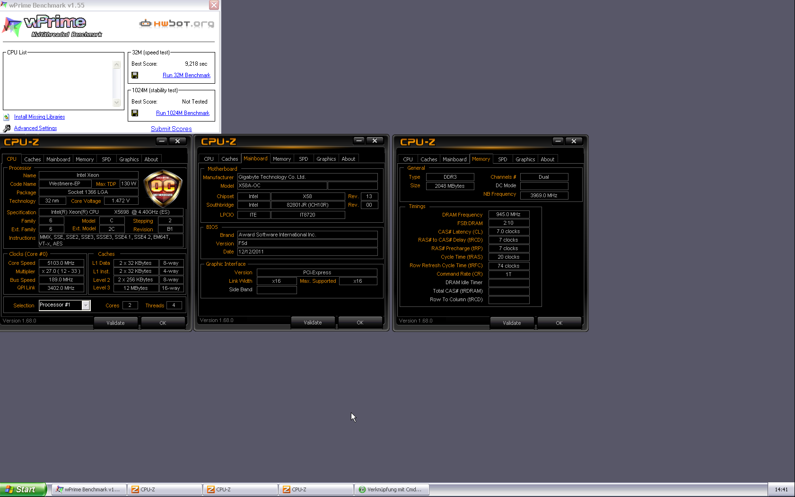Screen dimensions: 795x497
Task: Open About tab in the Memory CPU-Z window
Action: [x=548, y=159]
